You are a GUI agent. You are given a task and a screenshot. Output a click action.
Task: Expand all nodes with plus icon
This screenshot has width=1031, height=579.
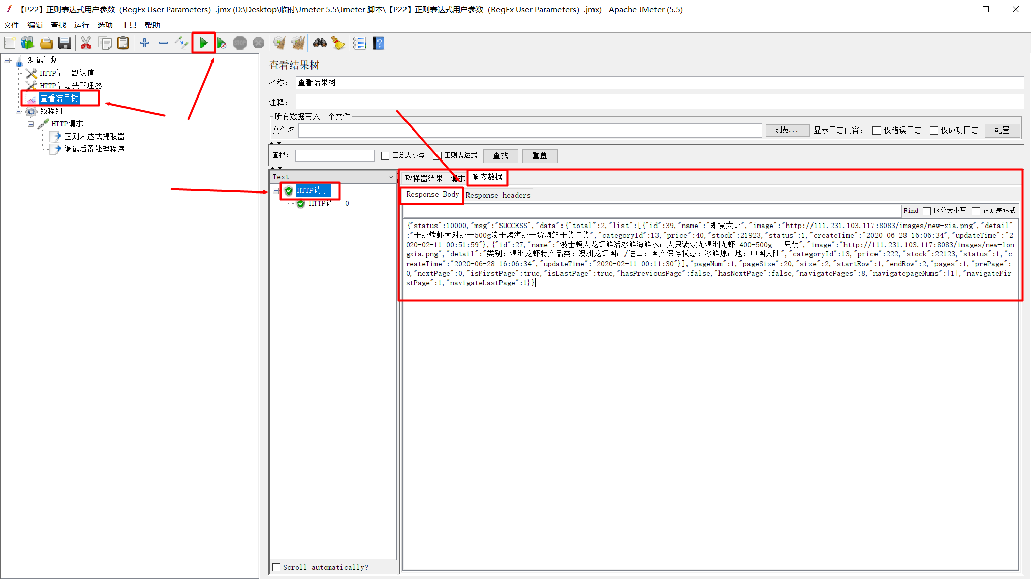(x=145, y=43)
